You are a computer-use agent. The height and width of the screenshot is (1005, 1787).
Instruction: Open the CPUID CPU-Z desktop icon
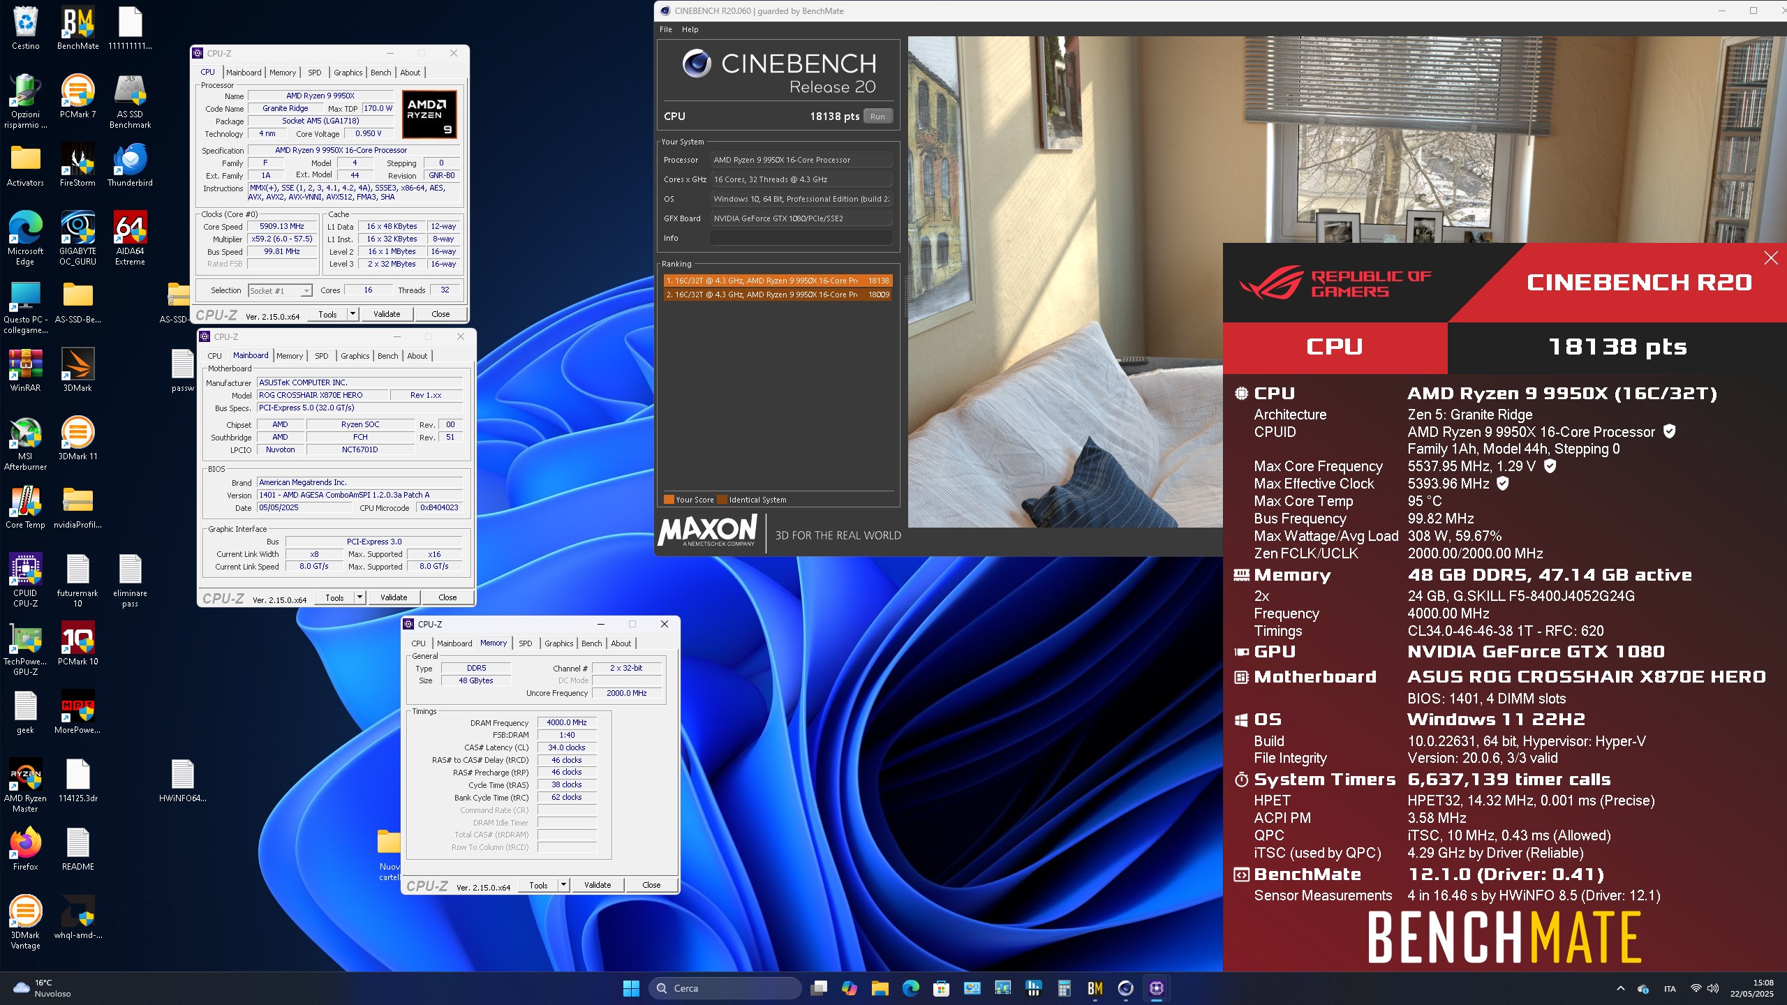26,580
